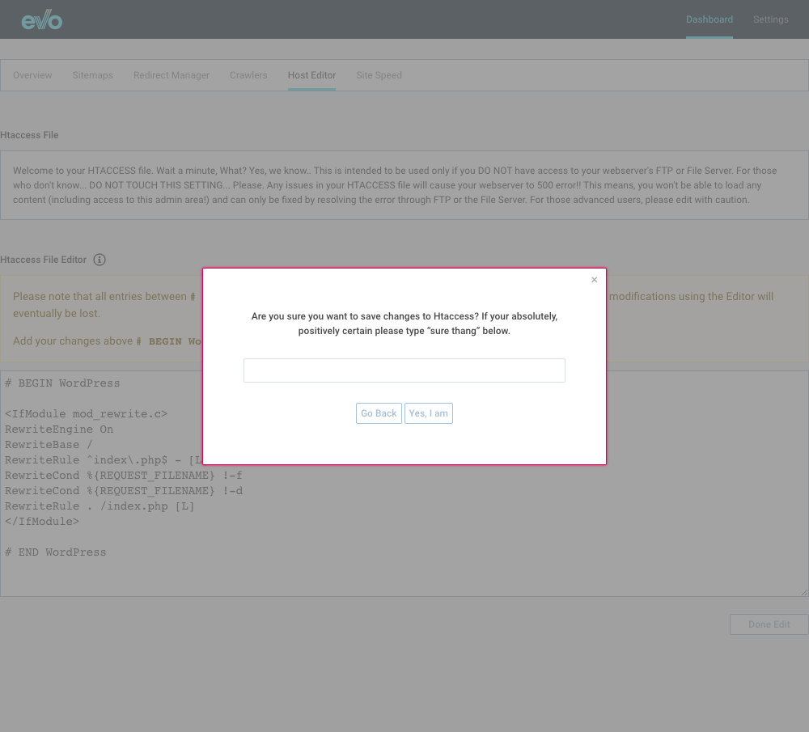Viewport: 809px width, 732px height.
Task: Go to the Crawlers tab
Action: tap(248, 75)
